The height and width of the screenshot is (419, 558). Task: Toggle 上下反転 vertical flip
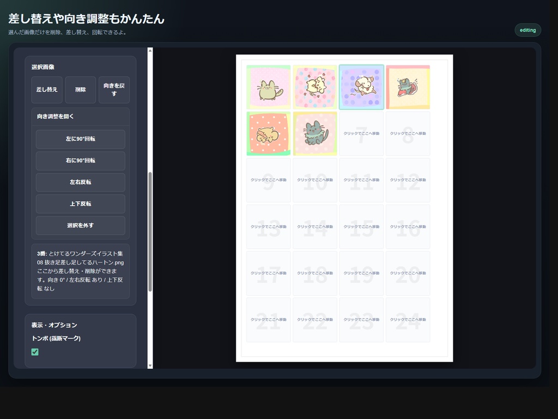pos(80,203)
